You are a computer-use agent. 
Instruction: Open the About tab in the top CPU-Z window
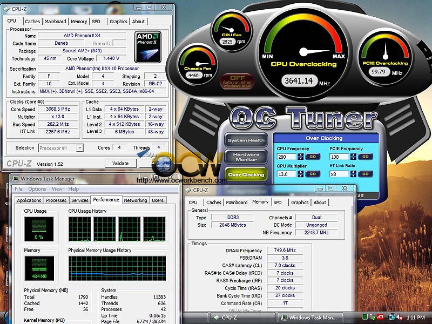point(138,22)
